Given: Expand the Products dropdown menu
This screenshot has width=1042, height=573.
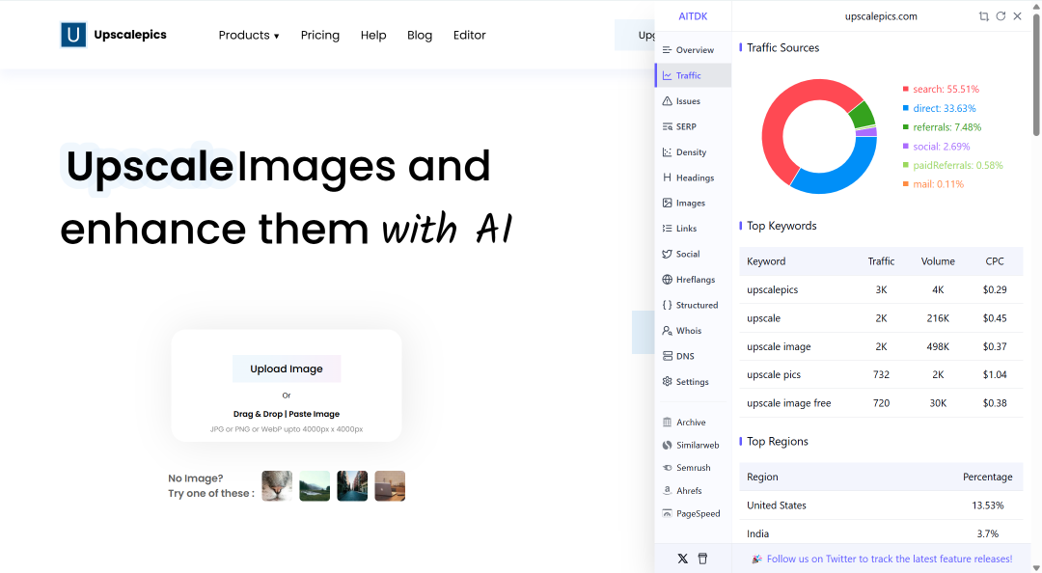Looking at the screenshot, I should (x=249, y=36).
